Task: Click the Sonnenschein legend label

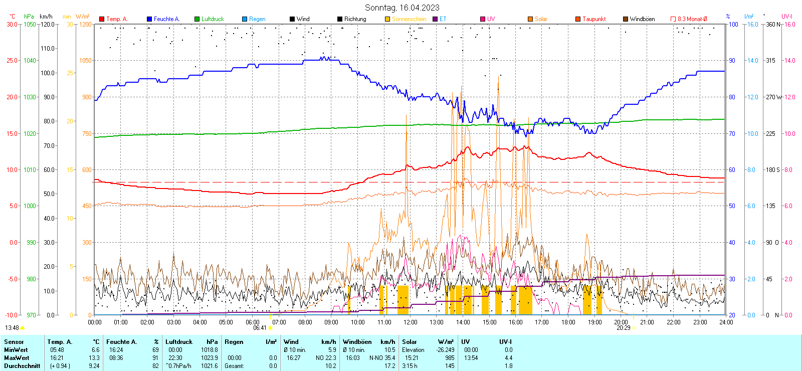Action: (409, 19)
